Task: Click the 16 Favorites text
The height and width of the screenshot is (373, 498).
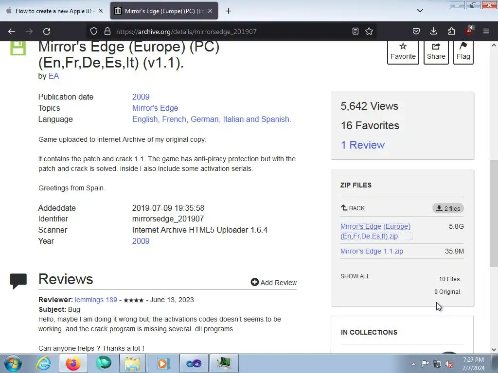Action: click(x=370, y=126)
